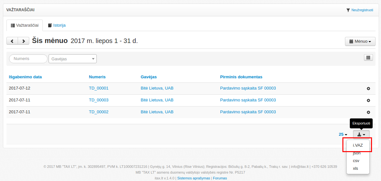Open waybill TD_00001 number link
Screen dimensions: 381x181
tap(98, 88)
